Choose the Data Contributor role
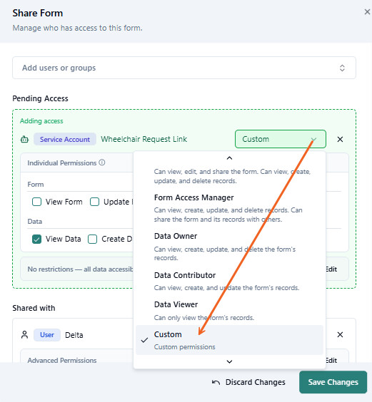372x402 pixels. (x=229, y=281)
